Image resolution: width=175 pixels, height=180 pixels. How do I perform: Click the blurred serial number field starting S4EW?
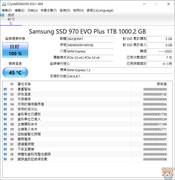90,45
